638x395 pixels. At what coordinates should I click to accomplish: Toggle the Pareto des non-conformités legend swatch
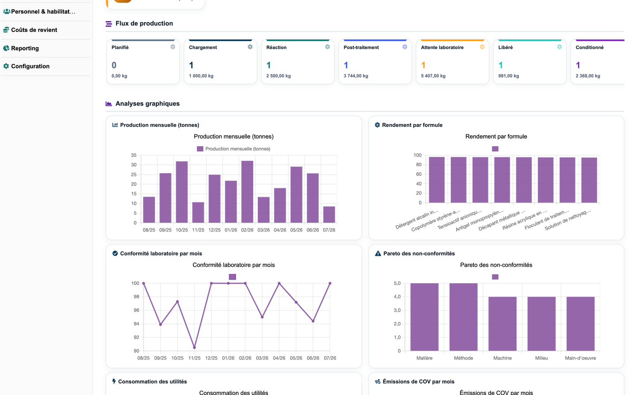coord(495,277)
